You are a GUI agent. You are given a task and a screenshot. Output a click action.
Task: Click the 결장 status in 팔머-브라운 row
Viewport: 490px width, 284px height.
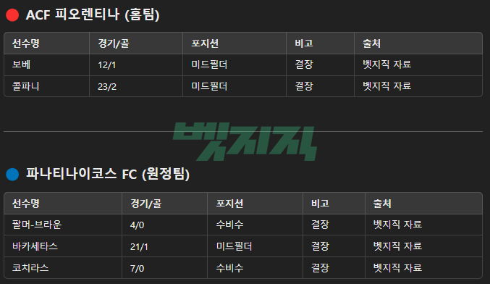pos(320,225)
